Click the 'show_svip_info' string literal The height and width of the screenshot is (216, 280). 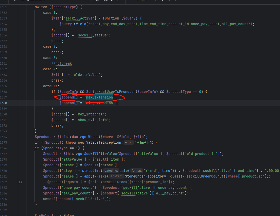point(93,120)
